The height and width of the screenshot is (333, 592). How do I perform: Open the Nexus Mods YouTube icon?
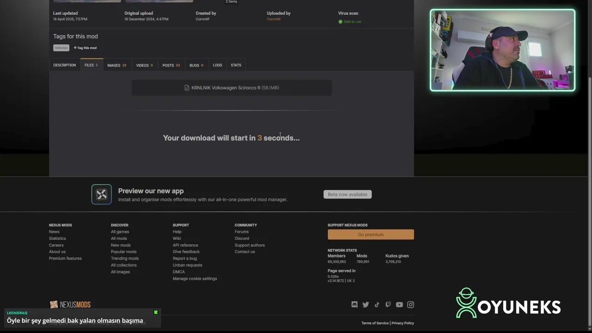399,304
